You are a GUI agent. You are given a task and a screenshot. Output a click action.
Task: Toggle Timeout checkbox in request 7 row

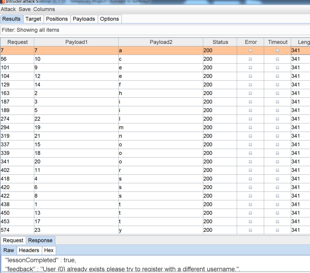coord(277,51)
